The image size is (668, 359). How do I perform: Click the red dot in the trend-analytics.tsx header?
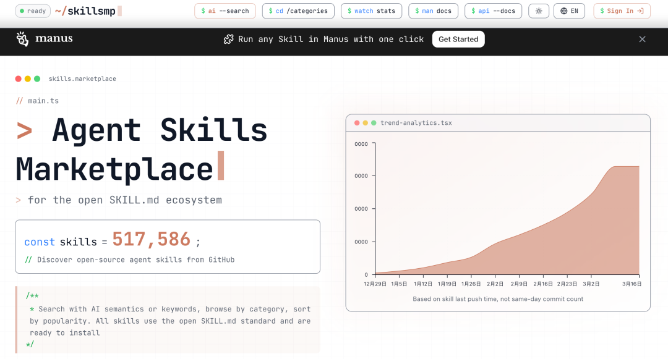pyautogui.click(x=357, y=123)
